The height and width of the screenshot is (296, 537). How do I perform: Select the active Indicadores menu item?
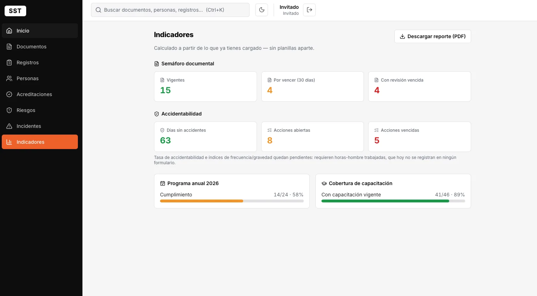click(40, 142)
